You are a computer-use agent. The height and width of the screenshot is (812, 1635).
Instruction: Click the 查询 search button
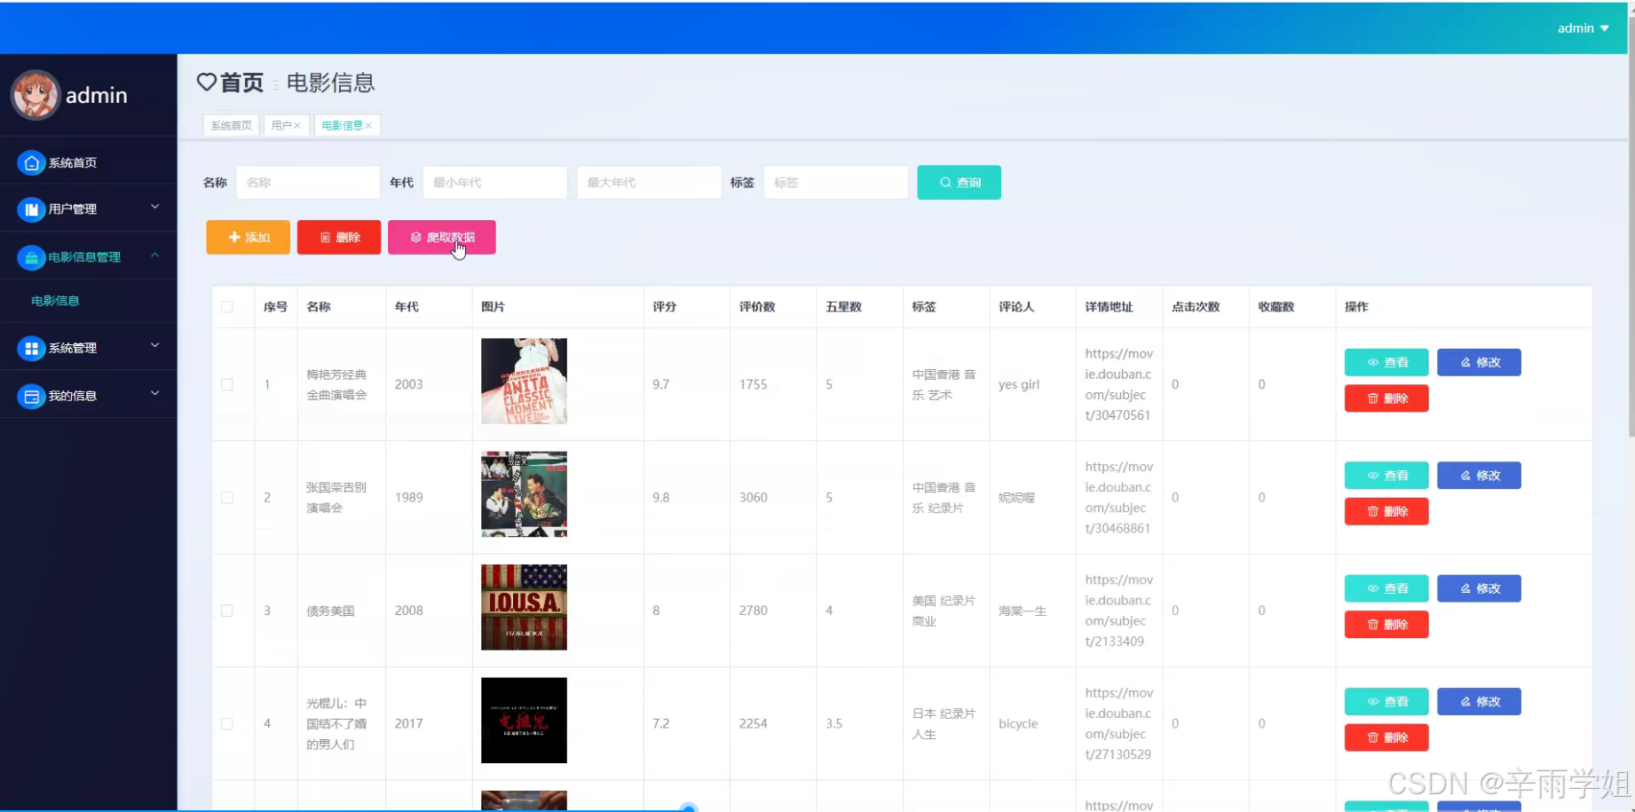click(959, 183)
